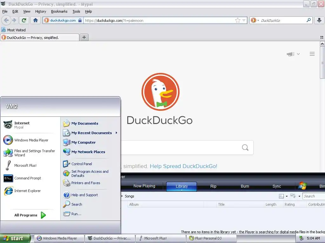The image size is (325, 243).
Task: Bookmark this page with the star icon
Action: 237,20
